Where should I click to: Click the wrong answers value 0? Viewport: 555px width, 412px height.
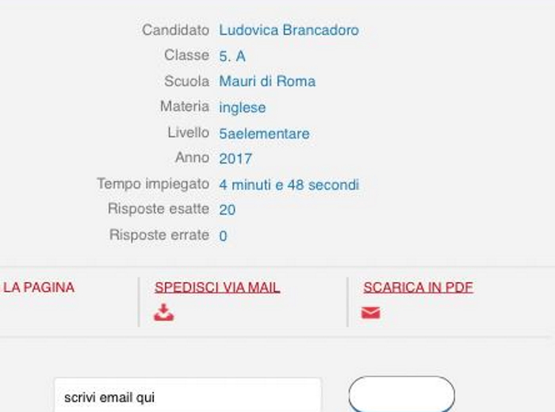pos(223,236)
